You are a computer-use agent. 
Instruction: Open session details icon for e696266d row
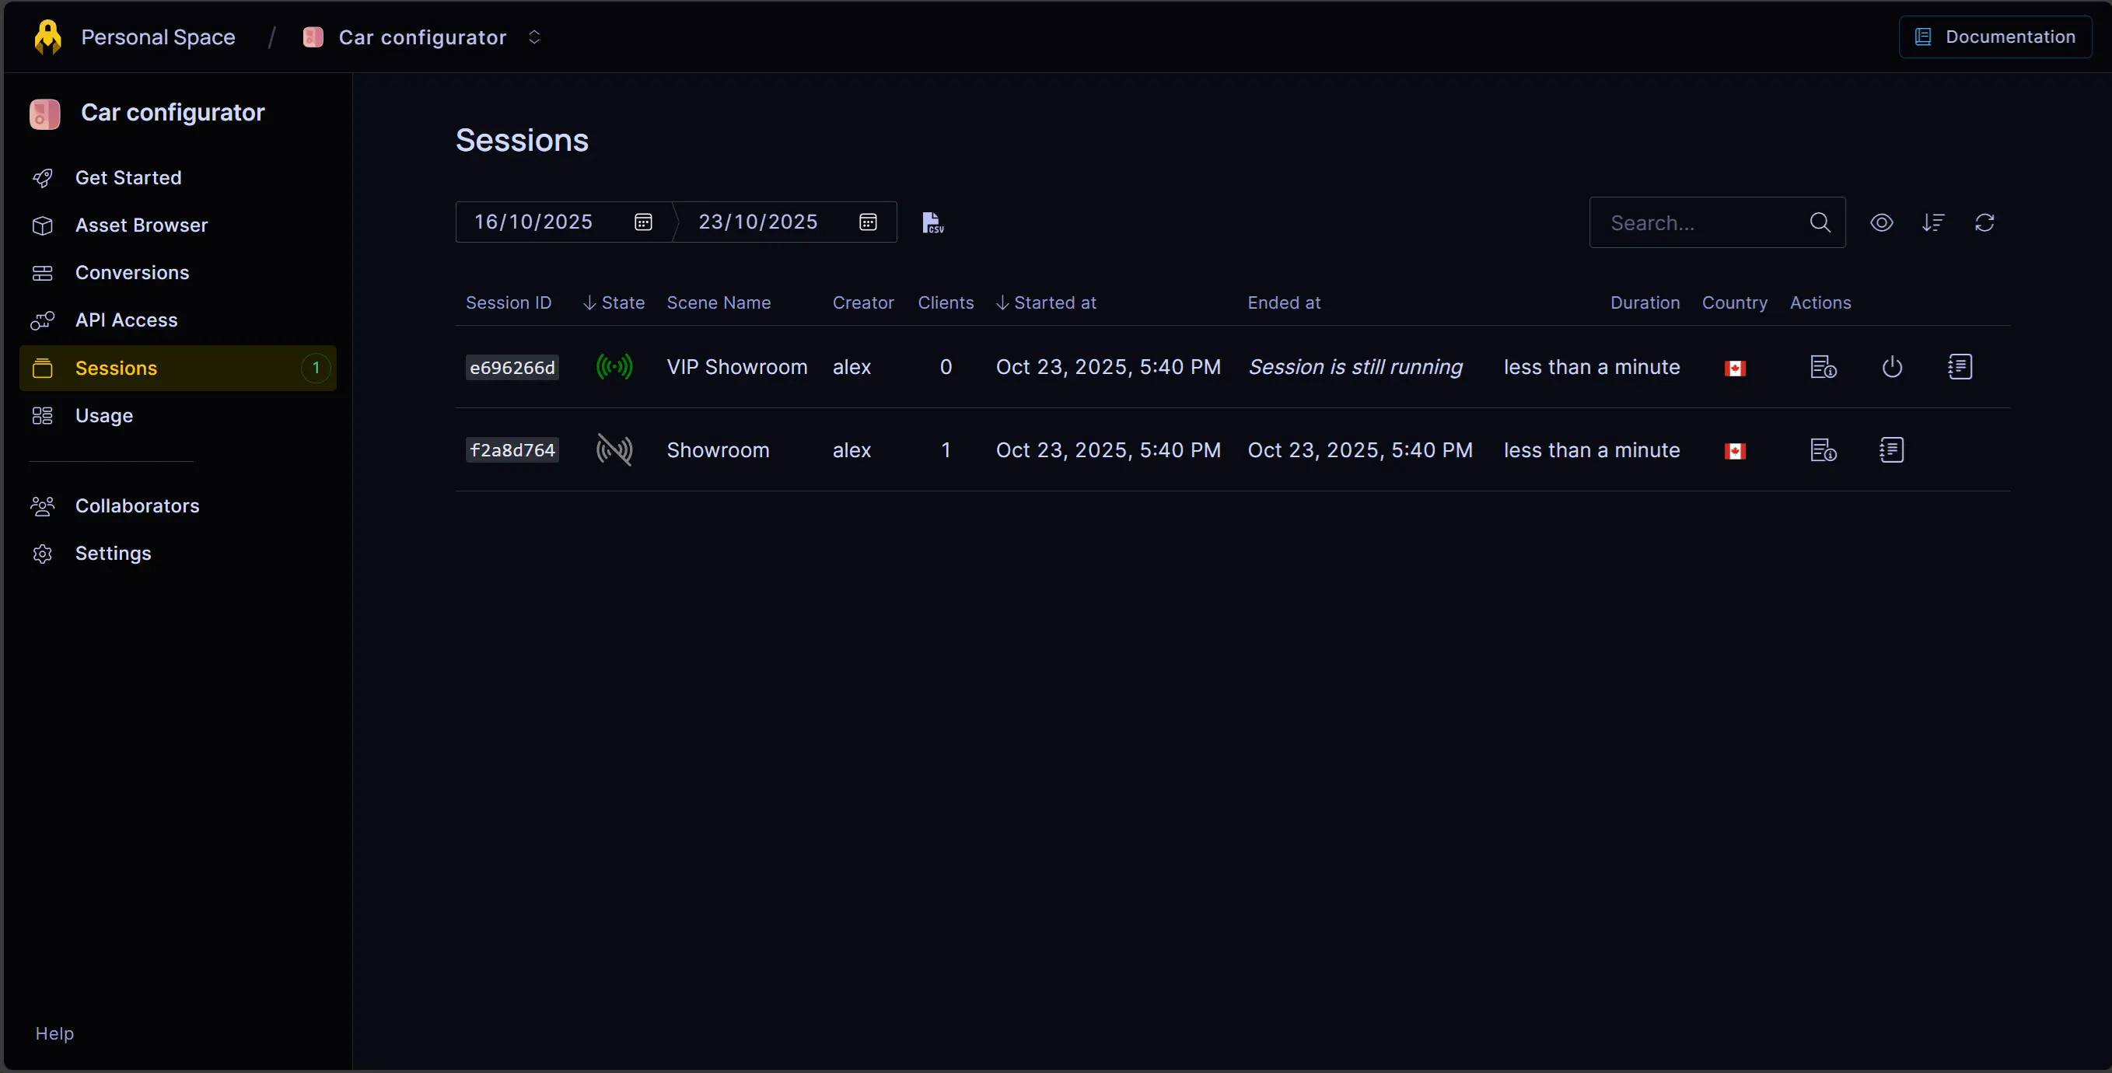click(x=1823, y=367)
